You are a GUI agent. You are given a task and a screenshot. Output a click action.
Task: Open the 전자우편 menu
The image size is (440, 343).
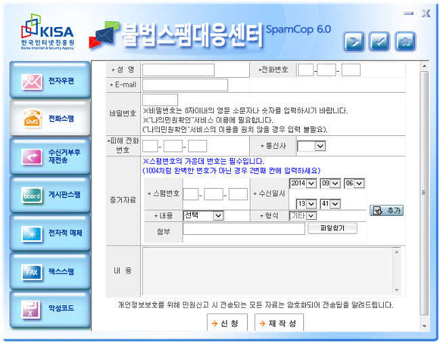pos(50,80)
